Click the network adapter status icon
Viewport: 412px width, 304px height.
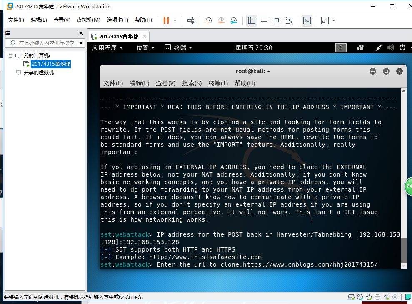click(369, 297)
